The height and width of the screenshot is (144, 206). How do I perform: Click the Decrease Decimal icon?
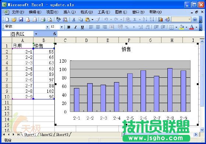[148, 27]
